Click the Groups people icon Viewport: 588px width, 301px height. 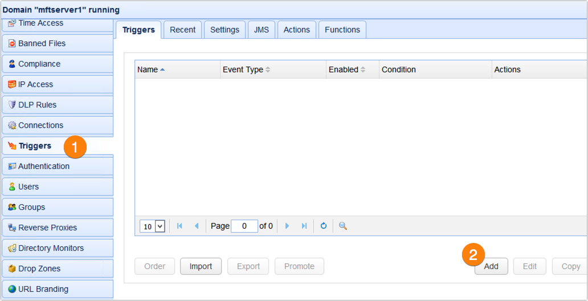pos(12,207)
